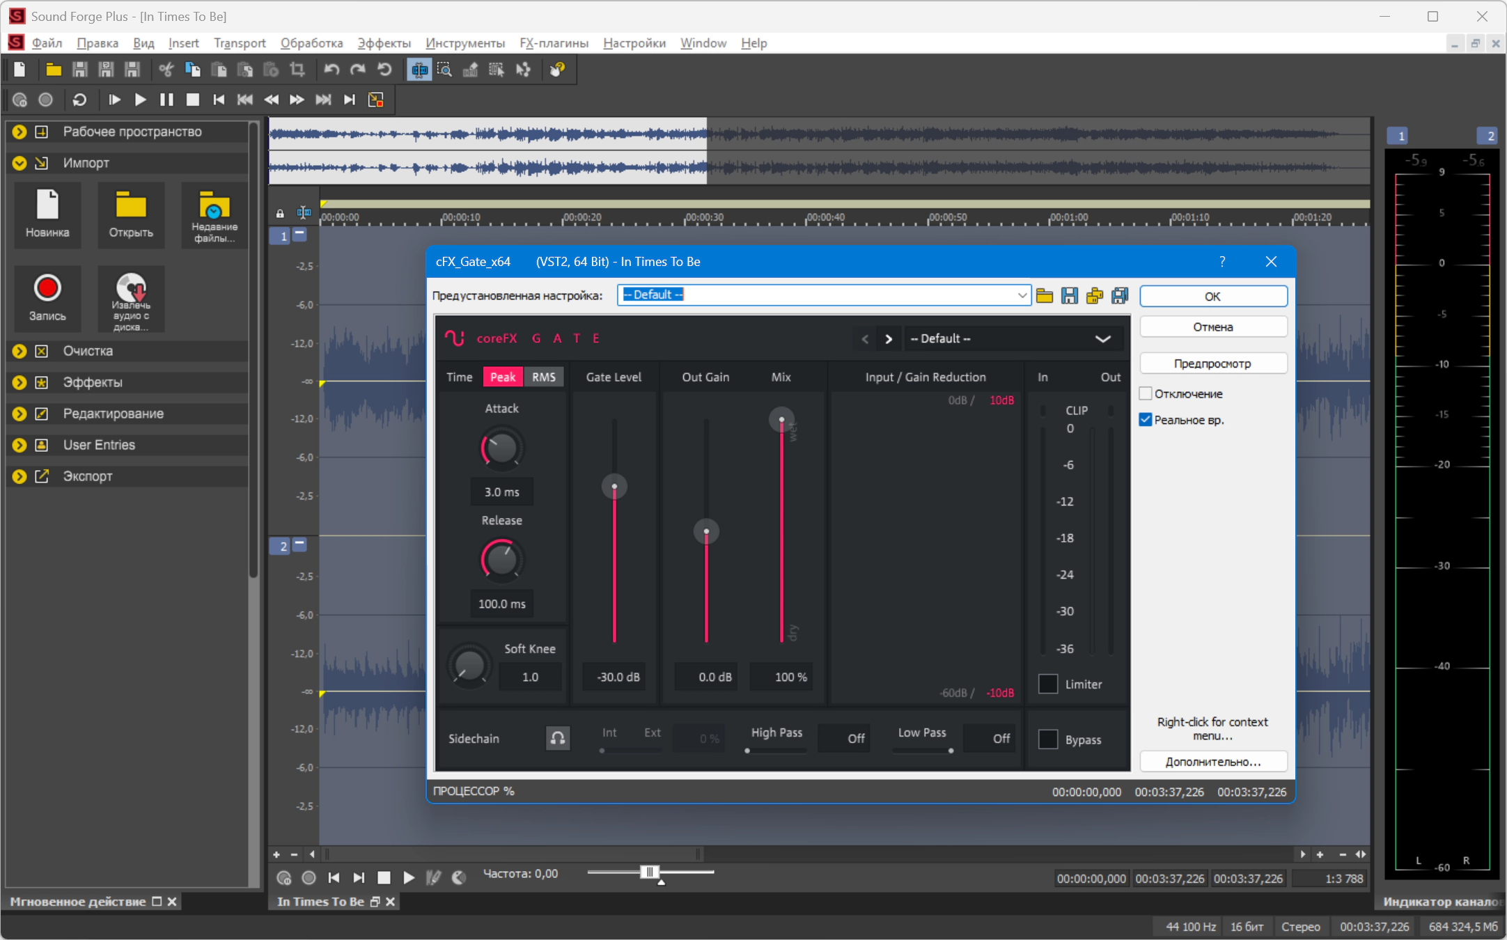Open the Инструменты menu
This screenshot has height=940, width=1507.
465,43
